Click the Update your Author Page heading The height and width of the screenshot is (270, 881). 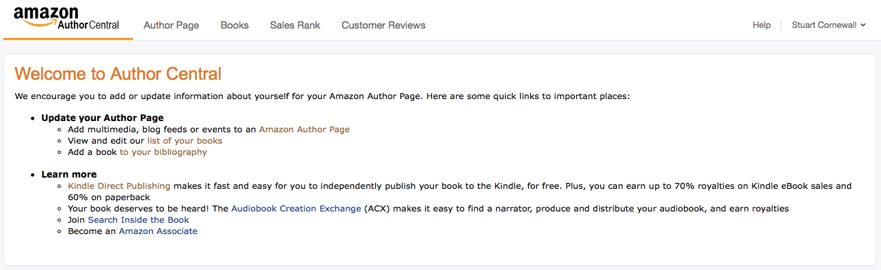tap(102, 118)
